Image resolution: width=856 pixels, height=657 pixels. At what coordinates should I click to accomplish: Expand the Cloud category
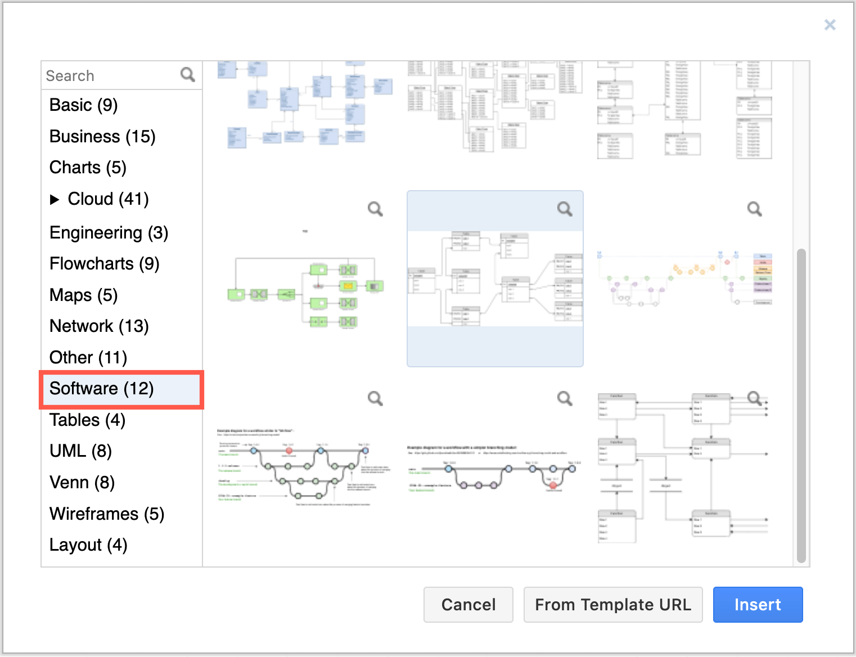point(55,199)
